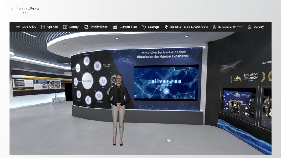Click the Speaker Bios microphone icon

click(166, 27)
